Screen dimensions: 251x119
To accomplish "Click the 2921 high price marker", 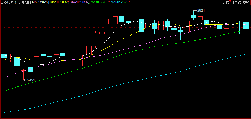I will tap(199, 11).
